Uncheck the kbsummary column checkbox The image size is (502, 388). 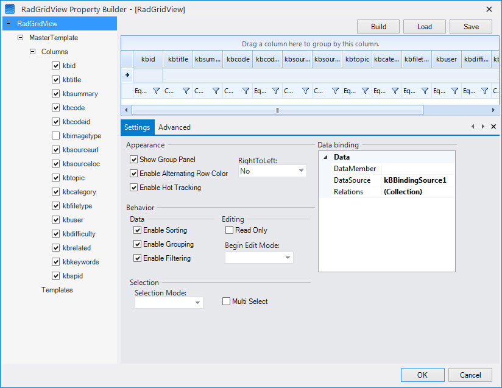pos(55,94)
